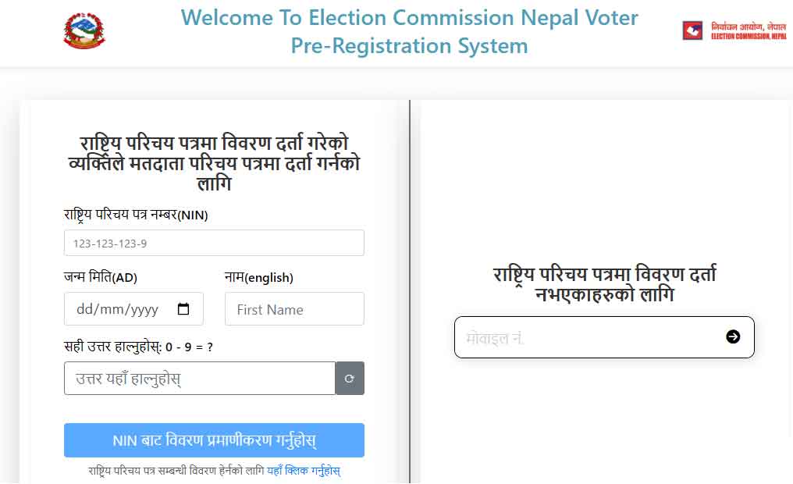Viewport: 793px width, 484px height.
Task: Click the left NIN registration form heading
Action: [214, 163]
